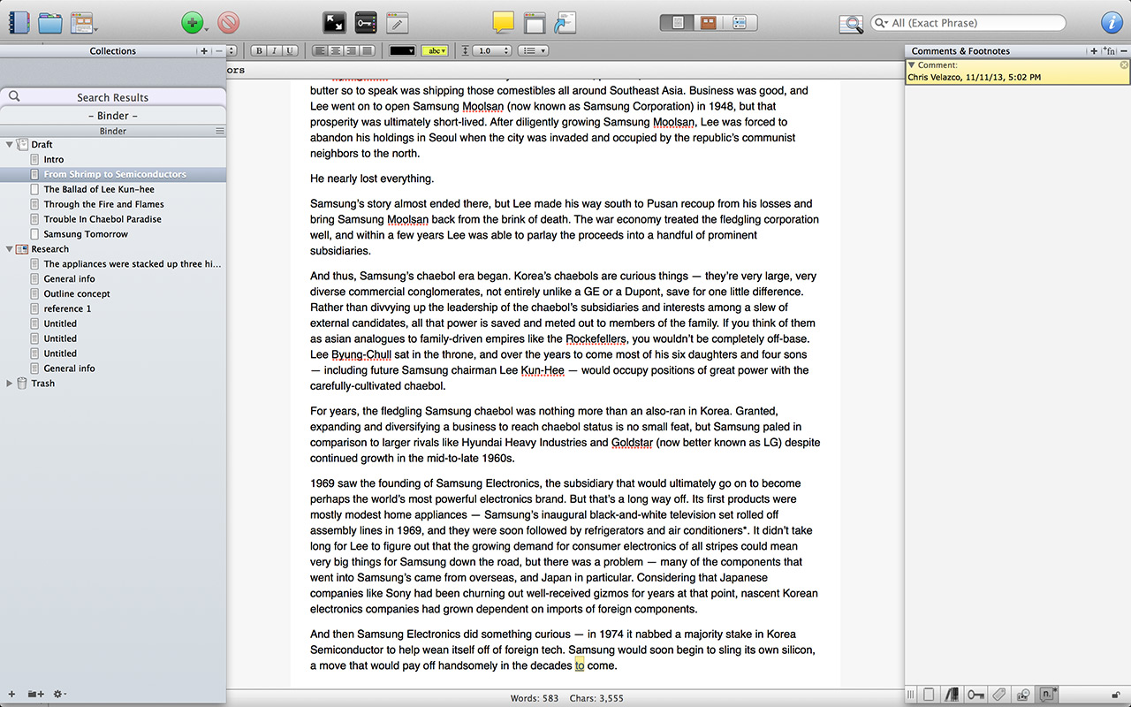Add new Binder item with bottom plus
Image resolution: width=1131 pixels, height=707 pixels.
tap(11, 694)
